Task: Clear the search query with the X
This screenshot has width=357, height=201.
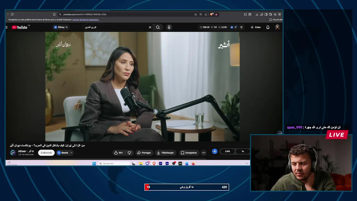Action: (x=150, y=27)
